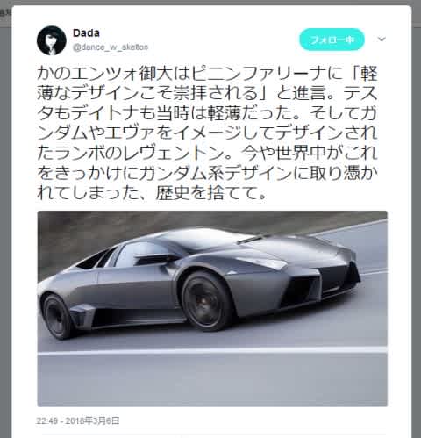Click the tweet line mentioning ランボのレヴェントン
The image size is (421, 438).
click(207, 153)
